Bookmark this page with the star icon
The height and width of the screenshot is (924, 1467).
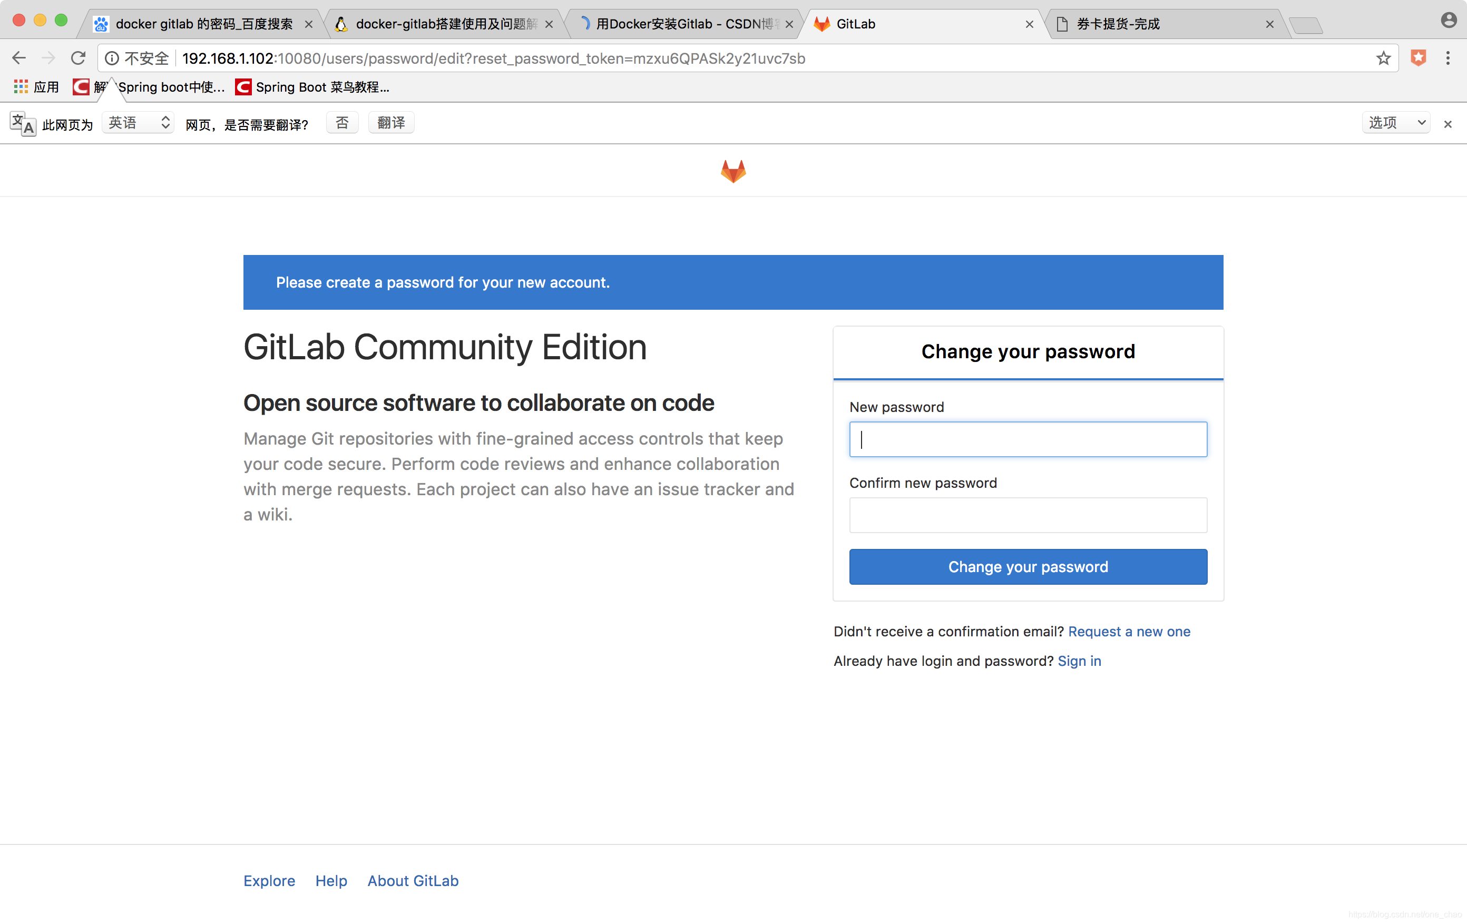1384,58
